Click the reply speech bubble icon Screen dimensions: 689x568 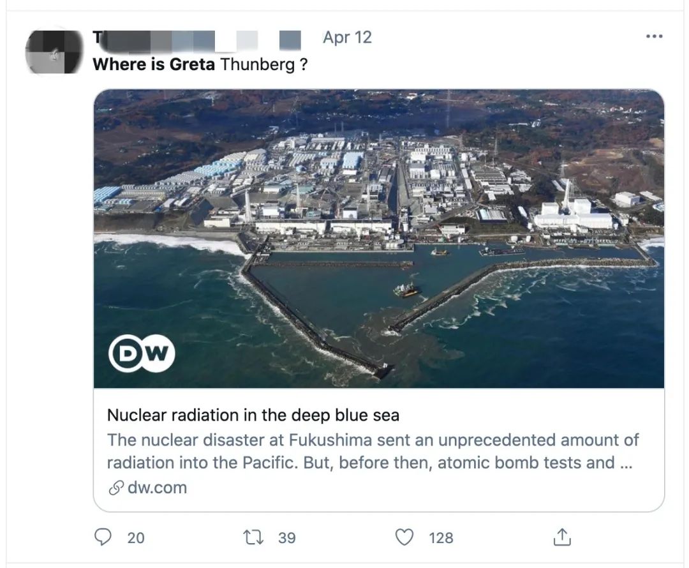click(x=103, y=537)
